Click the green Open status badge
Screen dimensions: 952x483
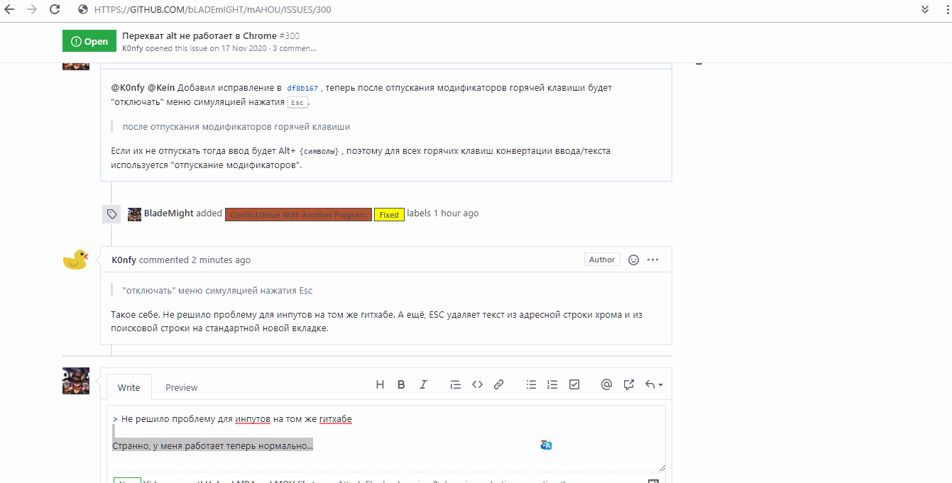(89, 41)
